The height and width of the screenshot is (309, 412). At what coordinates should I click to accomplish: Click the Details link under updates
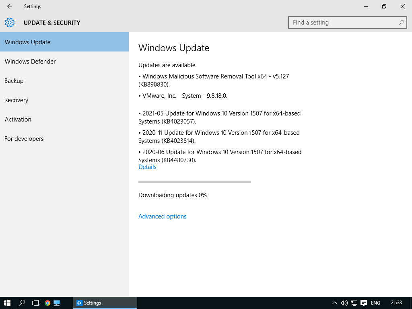[147, 167]
